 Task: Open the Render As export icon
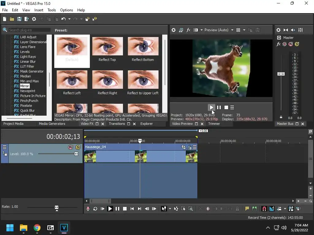[x=26, y=19]
